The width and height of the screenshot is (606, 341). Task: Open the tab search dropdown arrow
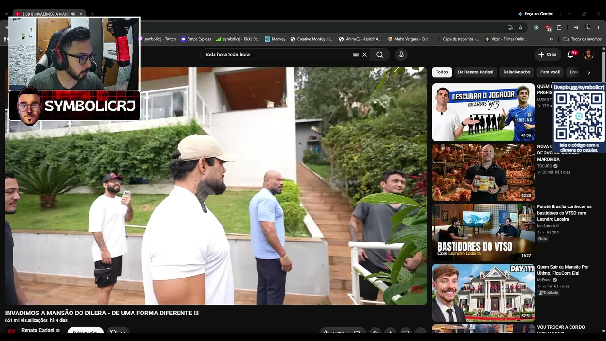(6, 14)
